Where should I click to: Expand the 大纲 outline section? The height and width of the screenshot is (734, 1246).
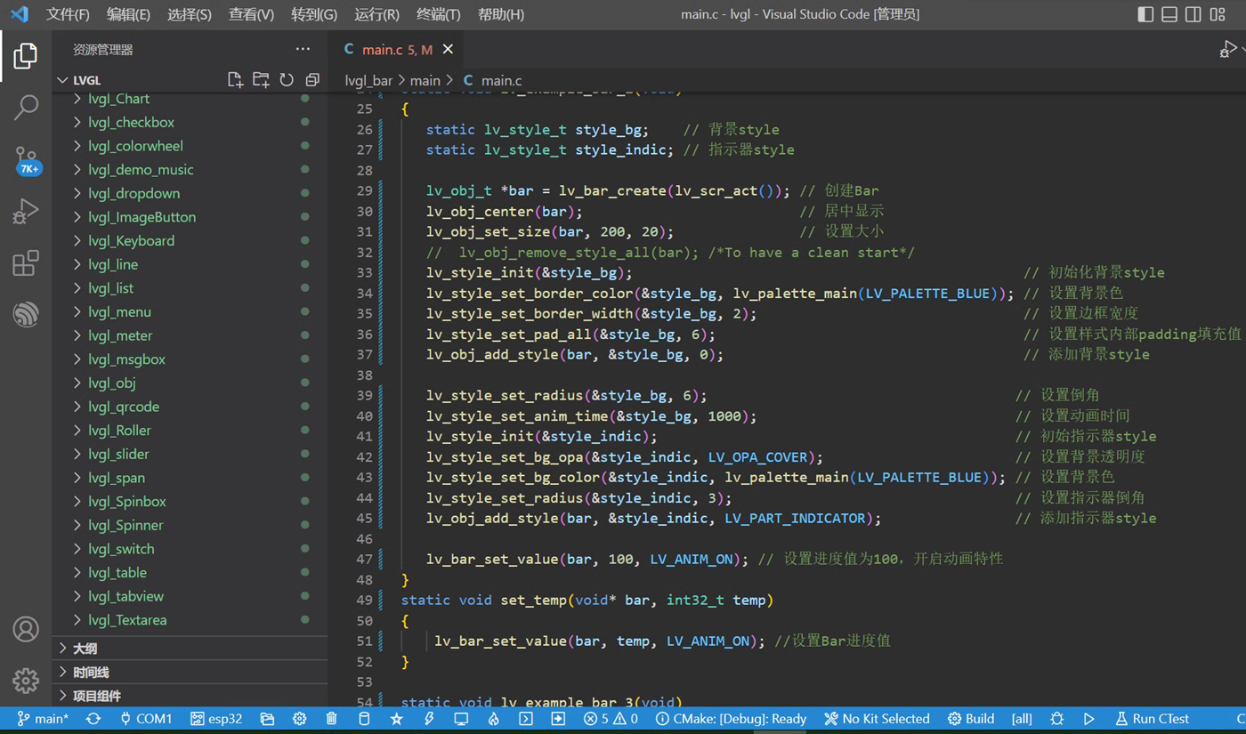[x=85, y=649]
